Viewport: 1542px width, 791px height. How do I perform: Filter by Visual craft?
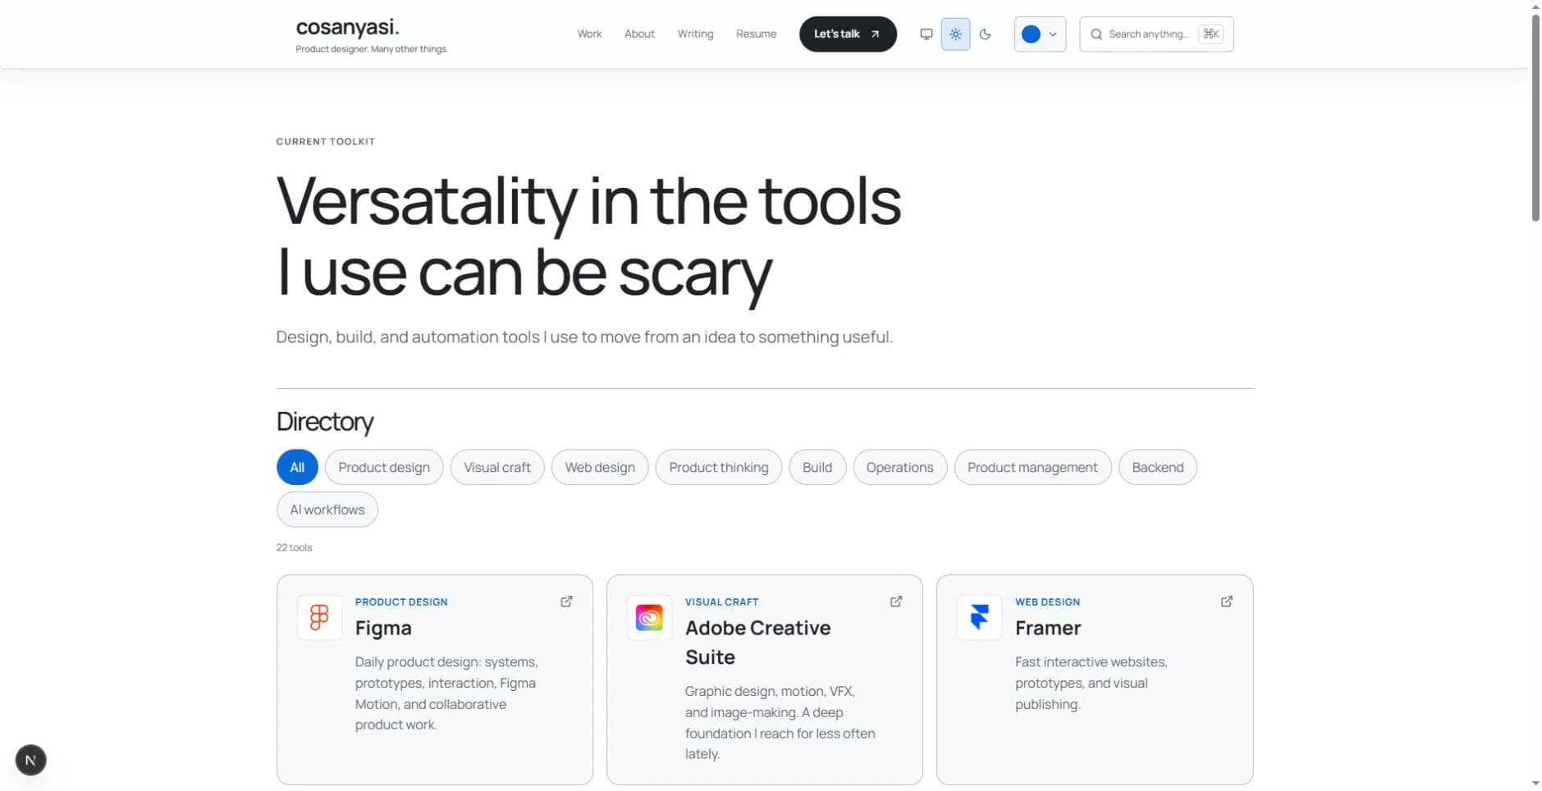[x=497, y=467]
